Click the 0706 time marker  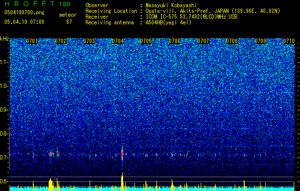tap(175, 41)
